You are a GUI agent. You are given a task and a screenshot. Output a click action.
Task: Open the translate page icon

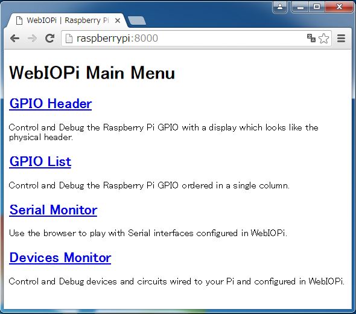311,38
